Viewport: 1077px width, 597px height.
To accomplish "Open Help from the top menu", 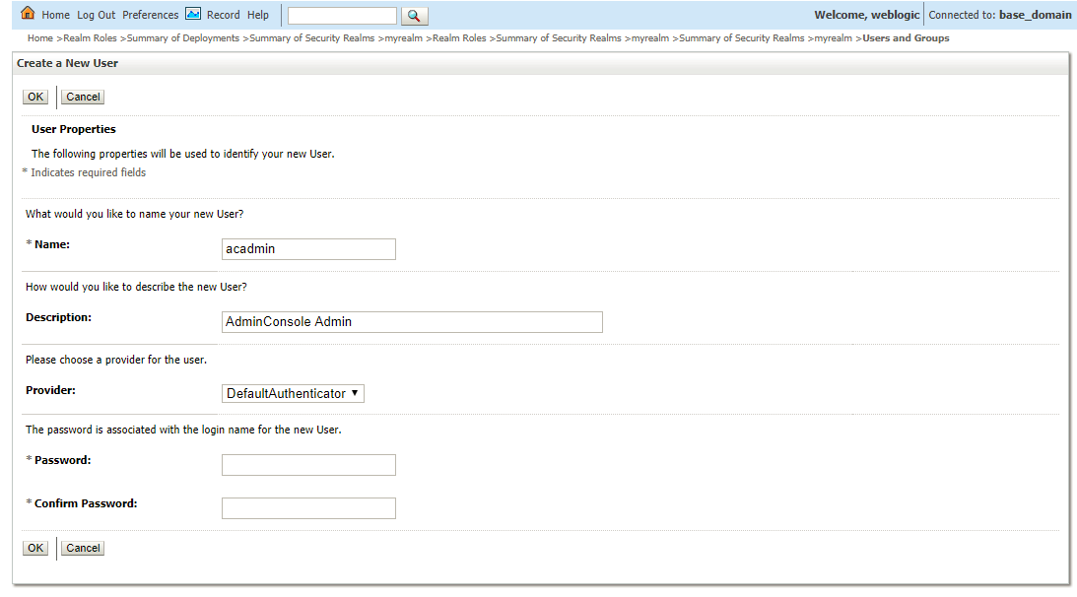I will [x=257, y=14].
